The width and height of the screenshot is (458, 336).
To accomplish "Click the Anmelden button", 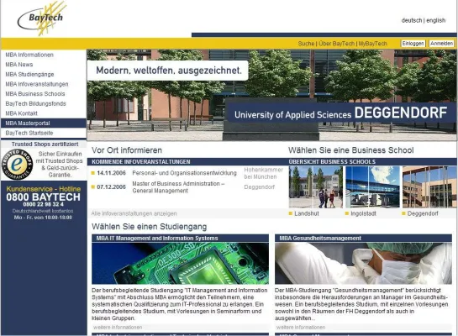I will (442, 44).
